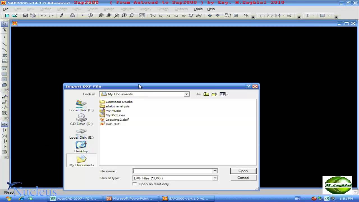Click the New Model toolbar icon
Screen dimensions: 359x202
pyautogui.click(x=7, y=16)
